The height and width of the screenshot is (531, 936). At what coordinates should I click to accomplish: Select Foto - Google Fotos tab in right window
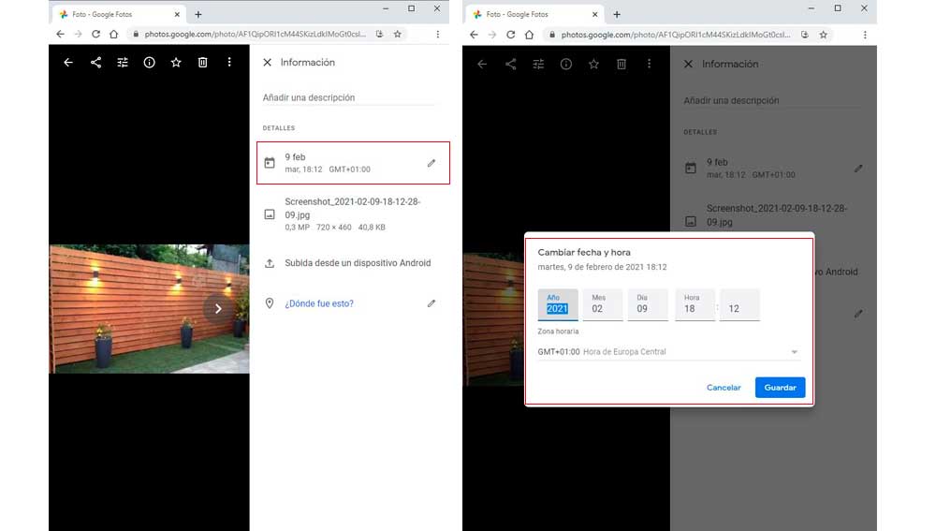point(534,14)
